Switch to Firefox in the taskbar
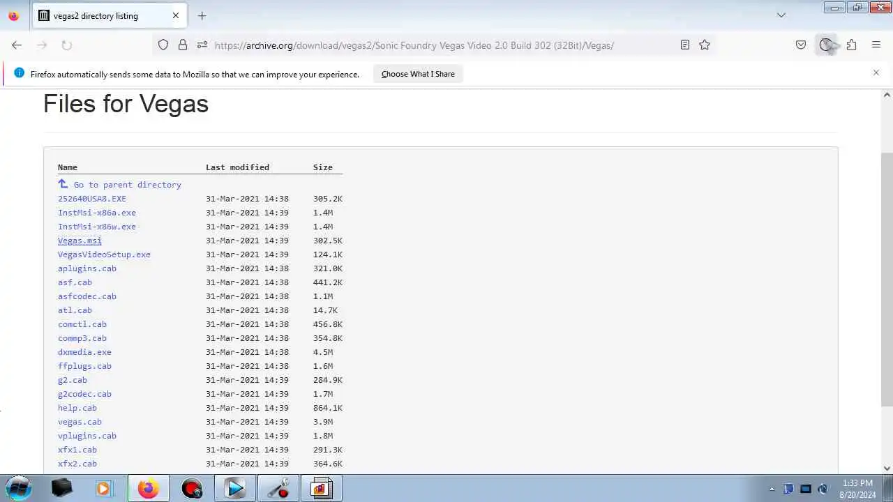The height and width of the screenshot is (502, 893). [148, 488]
